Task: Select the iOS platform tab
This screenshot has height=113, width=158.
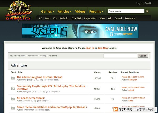Action: point(55,18)
